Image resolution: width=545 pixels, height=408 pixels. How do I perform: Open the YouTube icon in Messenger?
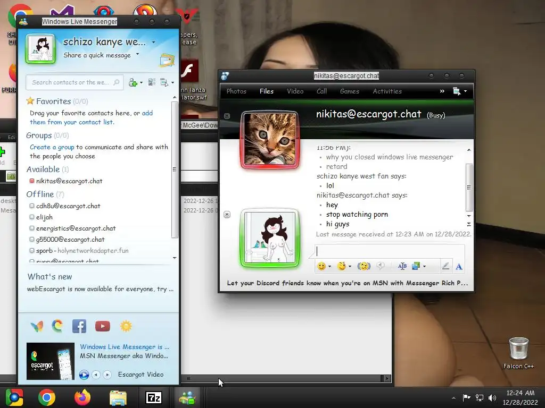(x=103, y=326)
